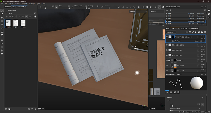Screen dimensions: 211x113
Task: Open the viewport Material mode dropdown
Action: tap(138, 12)
